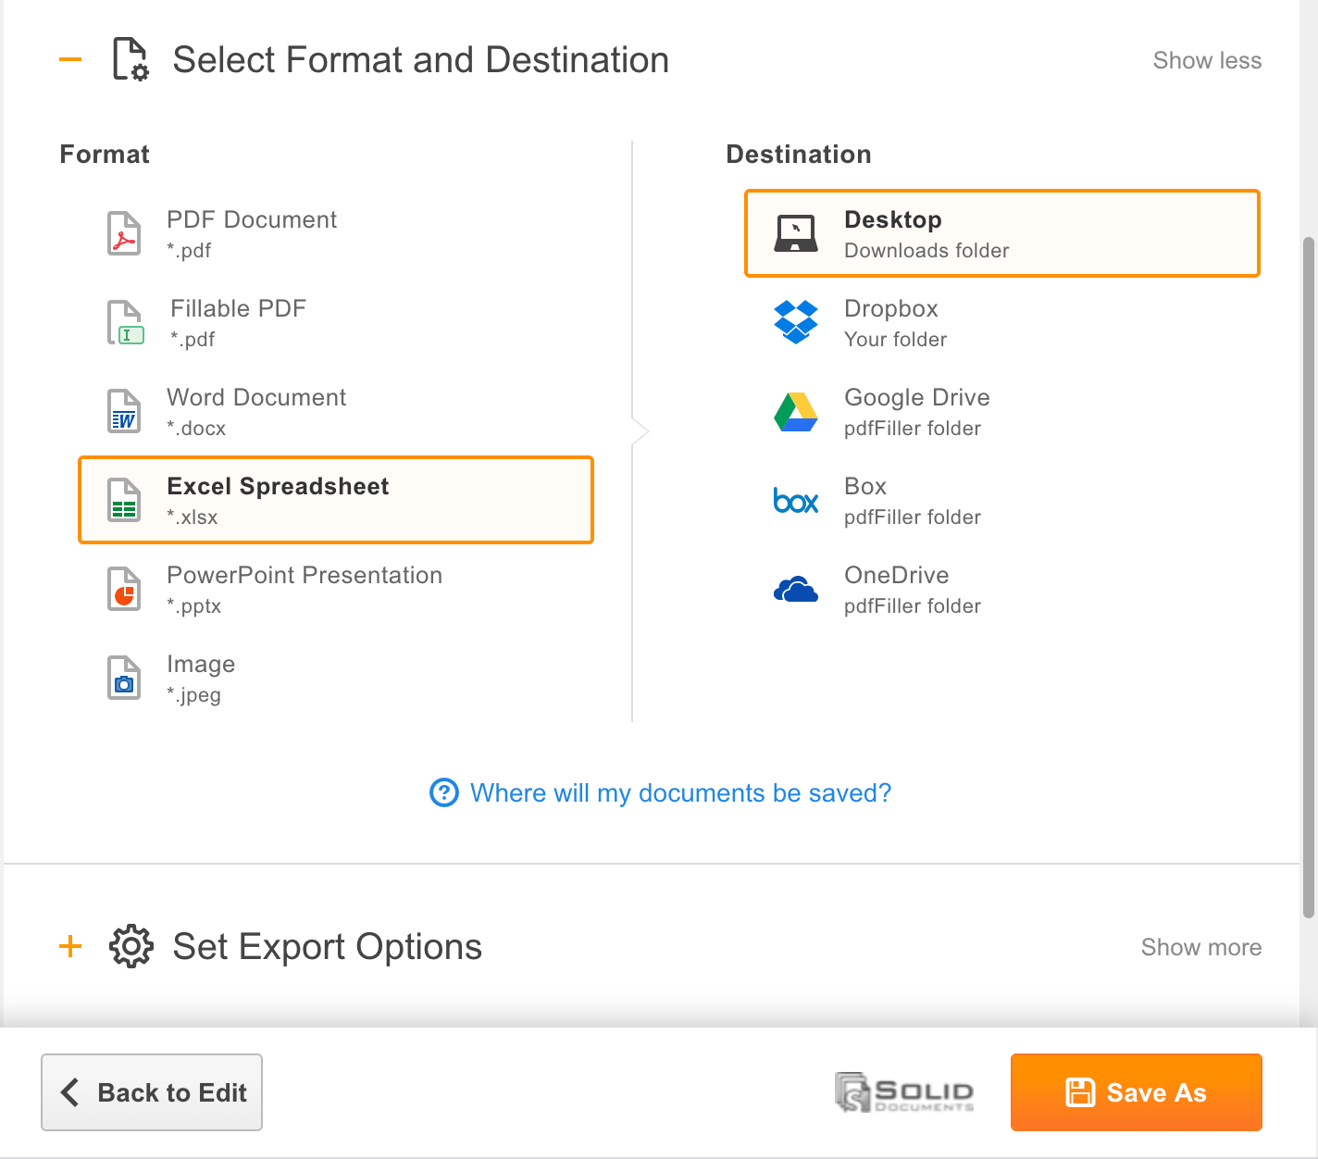The image size is (1318, 1159).
Task: Select Desktop destination label
Action: (x=893, y=219)
